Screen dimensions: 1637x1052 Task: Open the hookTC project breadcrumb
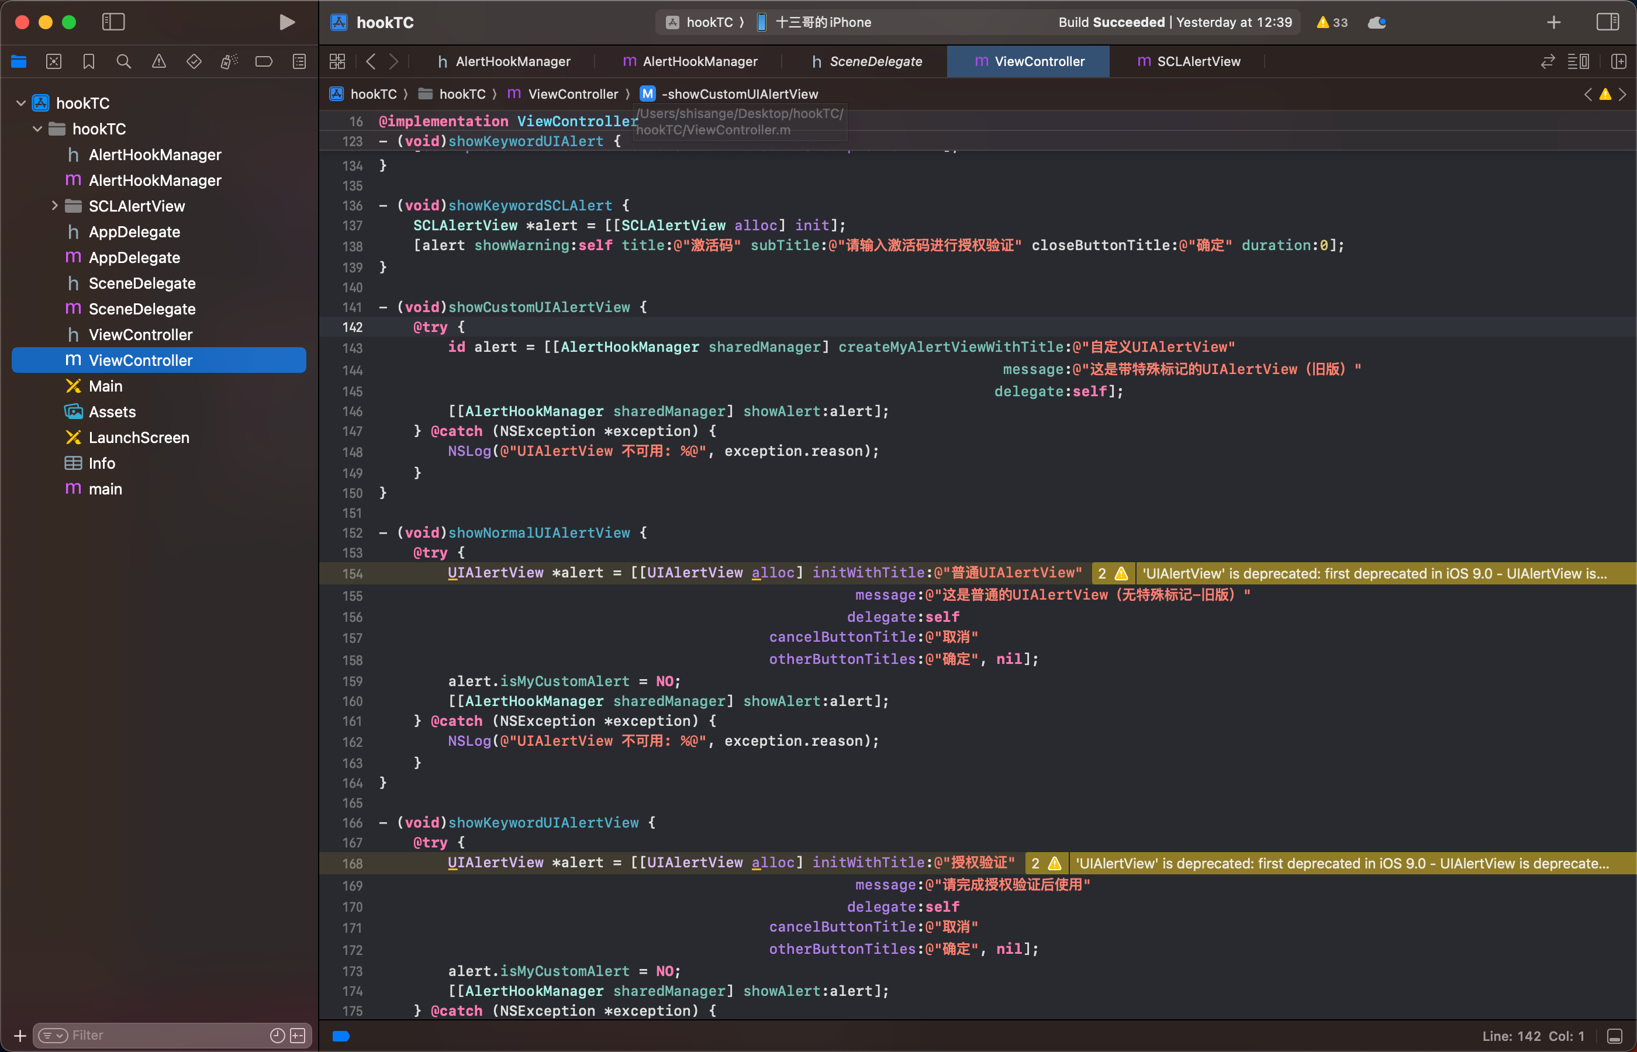point(363,94)
